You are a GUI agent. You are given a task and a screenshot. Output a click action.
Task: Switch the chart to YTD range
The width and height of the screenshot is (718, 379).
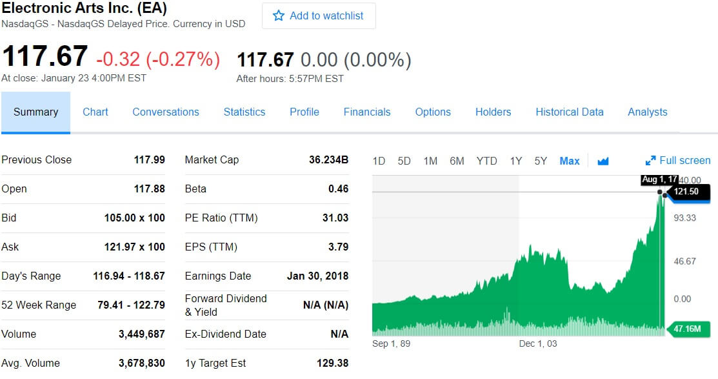[486, 161]
